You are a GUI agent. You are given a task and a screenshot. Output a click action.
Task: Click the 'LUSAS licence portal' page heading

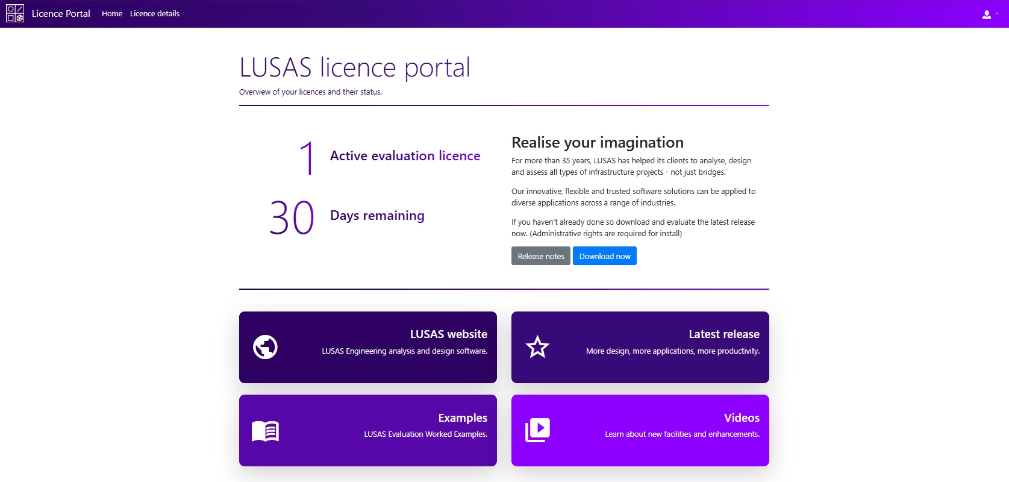354,67
